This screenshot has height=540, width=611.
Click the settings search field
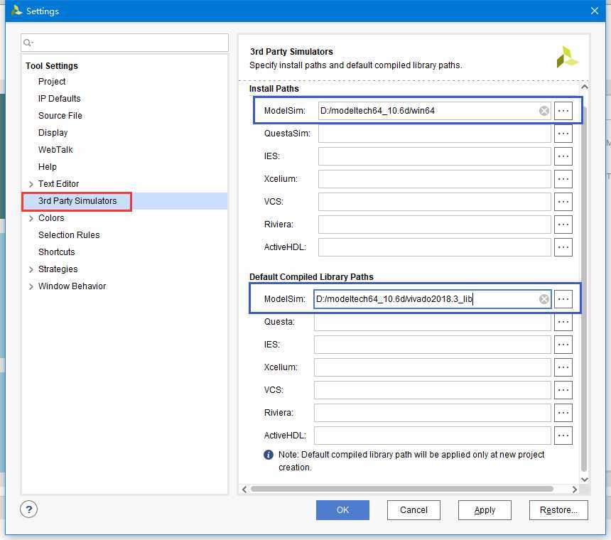125,43
